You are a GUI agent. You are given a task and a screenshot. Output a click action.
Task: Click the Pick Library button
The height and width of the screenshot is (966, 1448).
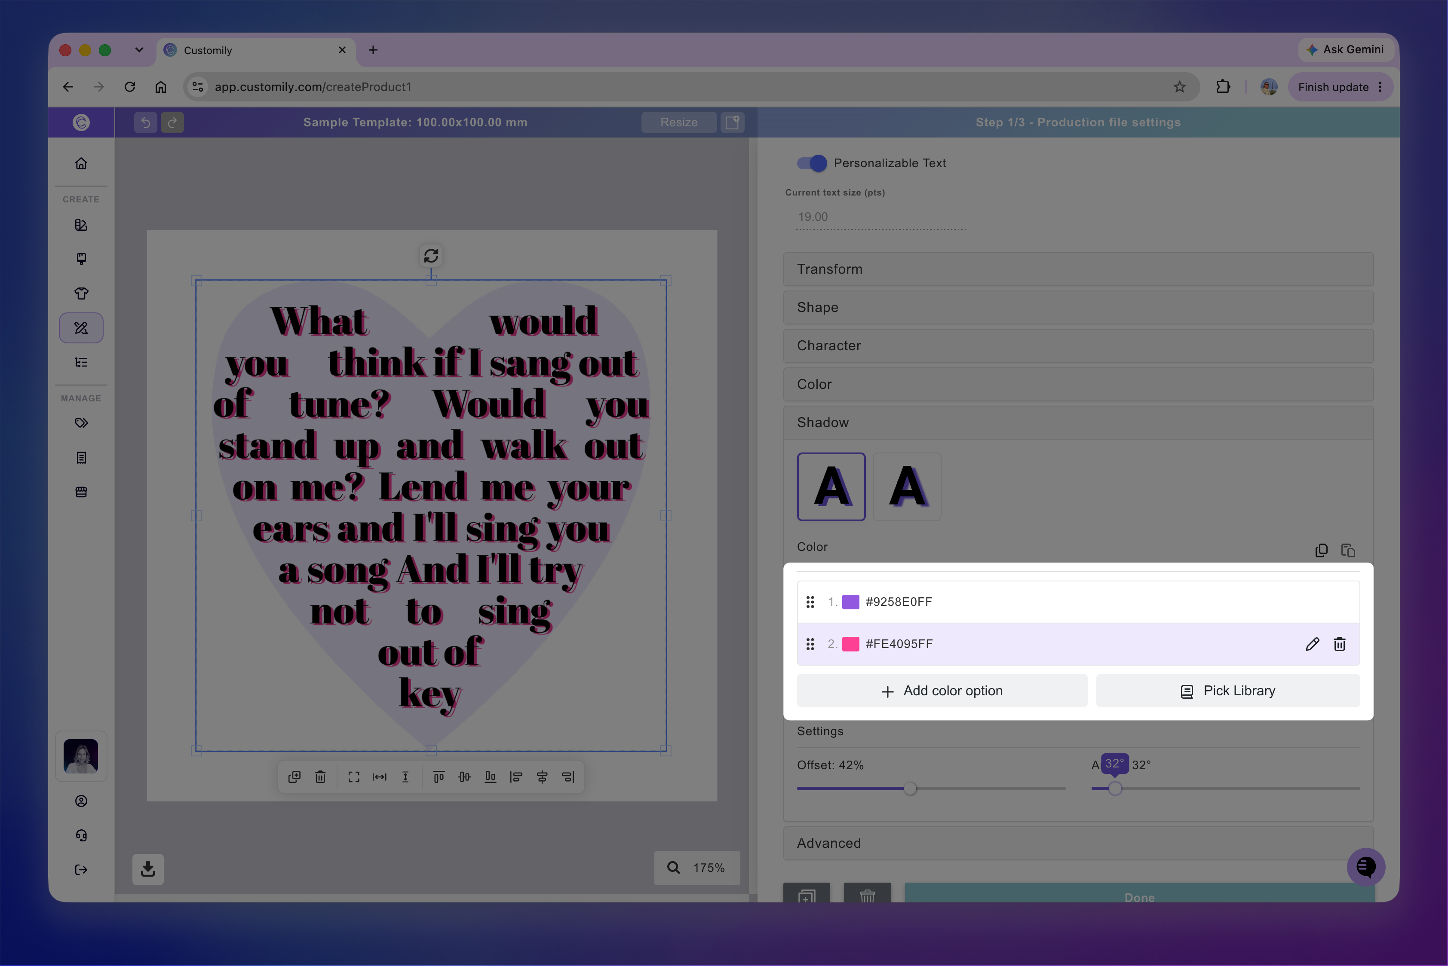[x=1227, y=691]
